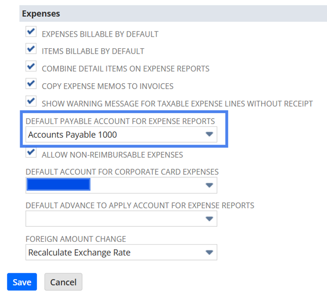Open Default Advance to Apply Account dropdown arrow
This screenshot has height=300, width=327.
click(x=209, y=219)
